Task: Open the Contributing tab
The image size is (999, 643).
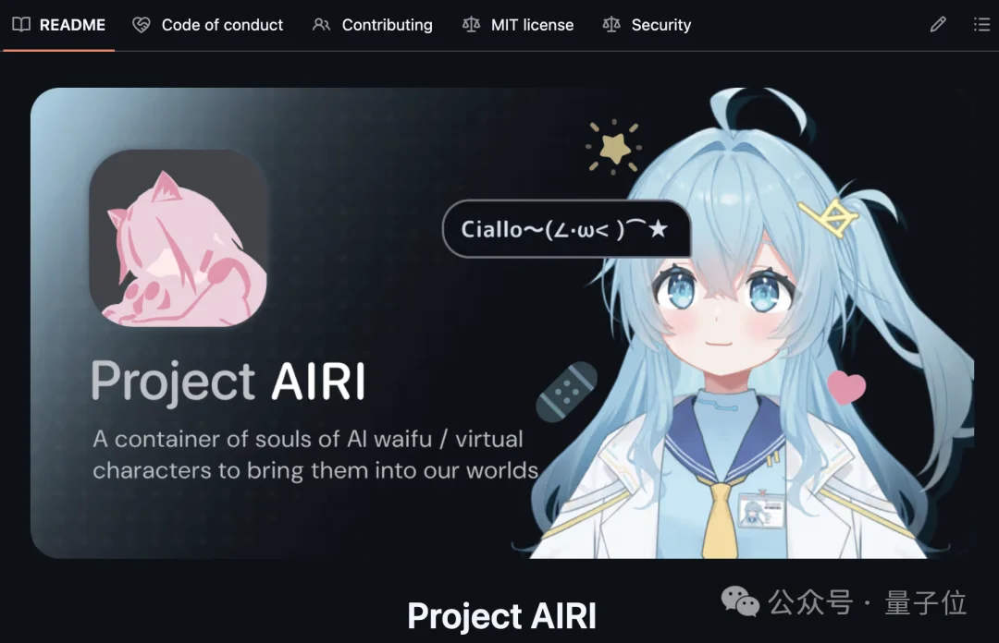Action: (x=372, y=25)
